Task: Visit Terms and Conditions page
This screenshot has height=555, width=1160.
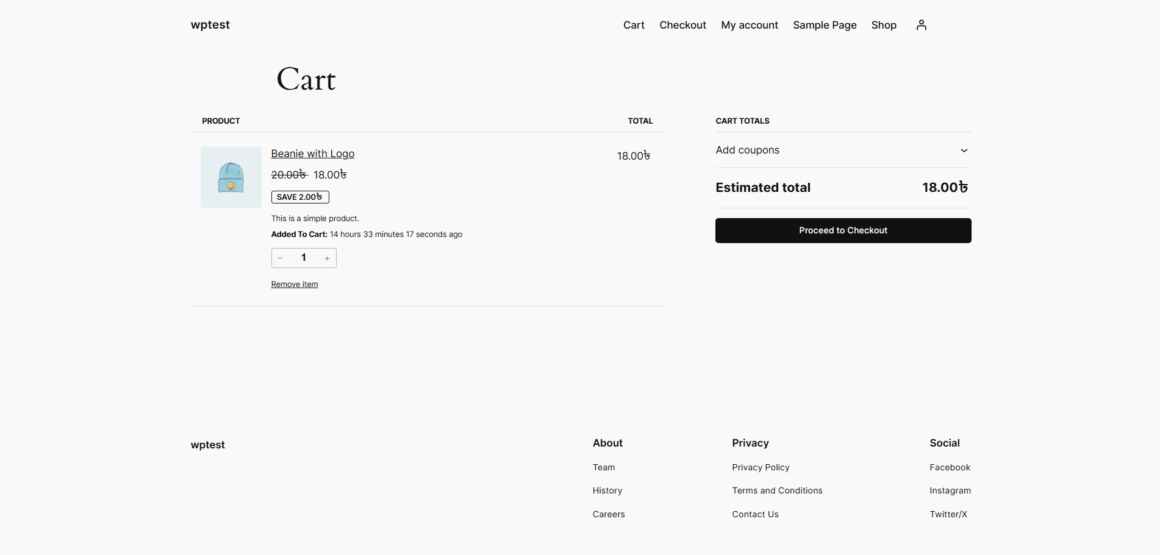Action: point(777,490)
